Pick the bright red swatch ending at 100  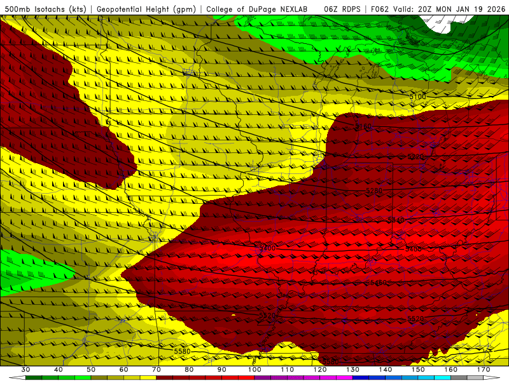[x=246, y=378]
